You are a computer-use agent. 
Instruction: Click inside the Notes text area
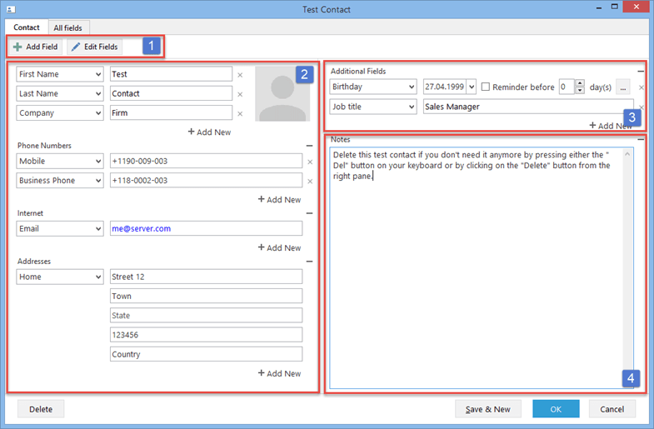click(x=477, y=267)
